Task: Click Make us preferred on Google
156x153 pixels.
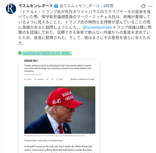Action: tap(83, 79)
